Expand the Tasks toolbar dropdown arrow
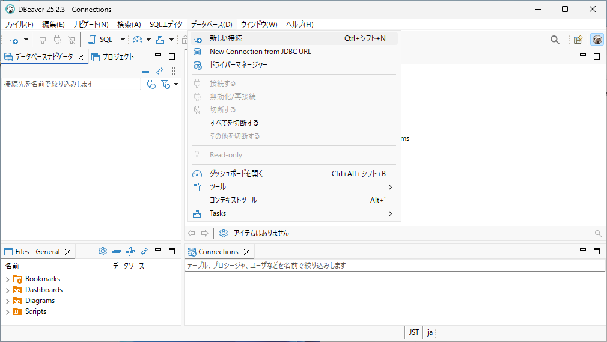 pos(171,40)
